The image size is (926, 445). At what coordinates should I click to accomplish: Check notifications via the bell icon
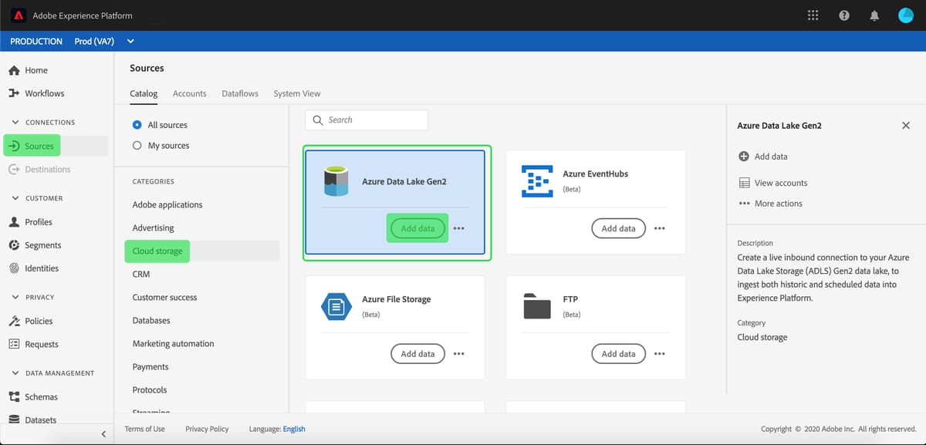pyautogui.click(x=874, y=15)
